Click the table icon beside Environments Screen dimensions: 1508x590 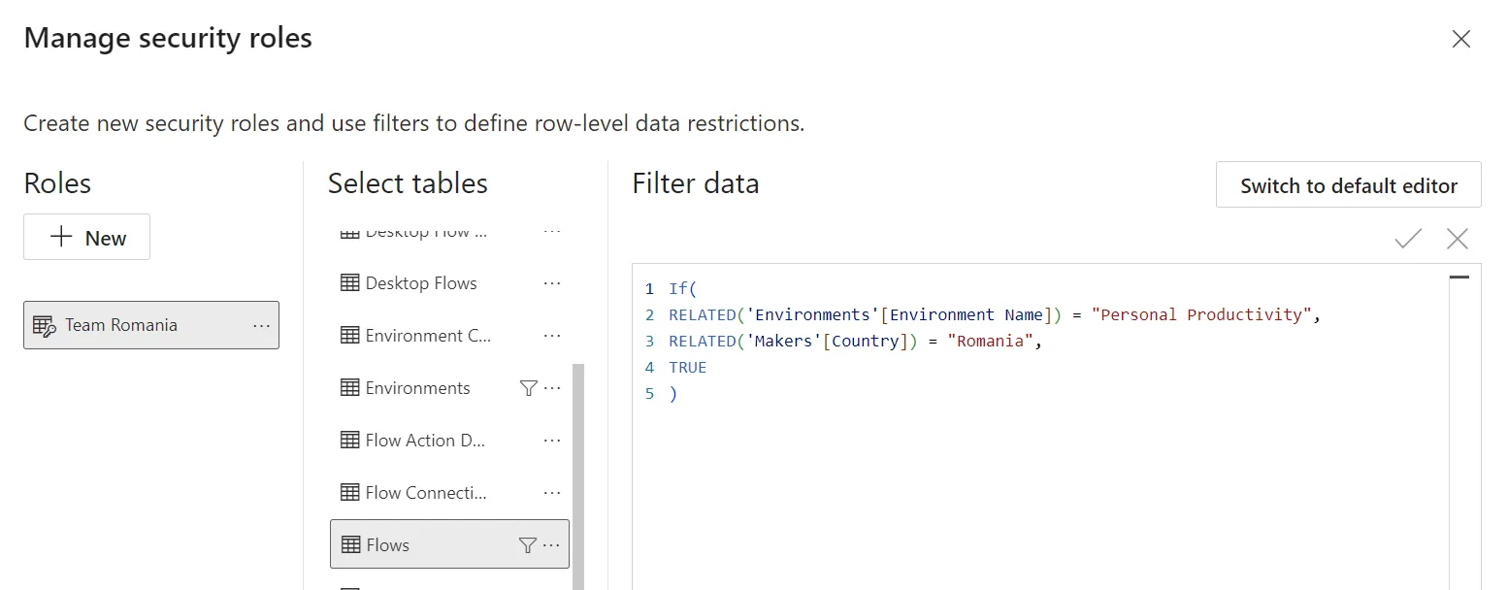[x=350, y=388]
